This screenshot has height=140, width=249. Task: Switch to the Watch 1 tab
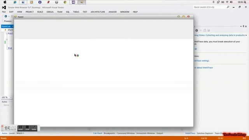point(20,133)
